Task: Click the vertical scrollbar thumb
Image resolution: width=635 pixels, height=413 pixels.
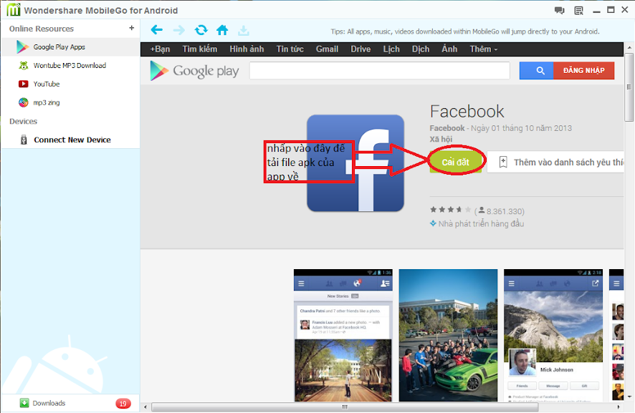Action: pos(629,87)
